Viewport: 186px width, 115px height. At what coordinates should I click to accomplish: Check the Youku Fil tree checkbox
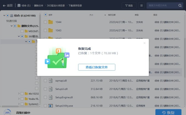(x=22, y=99)
